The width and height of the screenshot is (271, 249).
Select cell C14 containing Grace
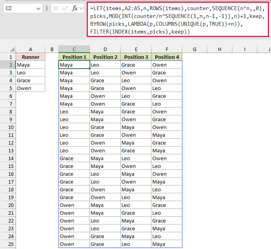point(74,158)
